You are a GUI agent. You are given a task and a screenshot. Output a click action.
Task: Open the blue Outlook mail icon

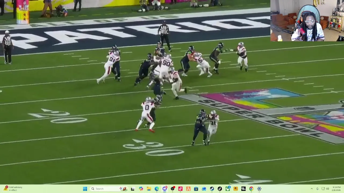(x=204, y=189)
